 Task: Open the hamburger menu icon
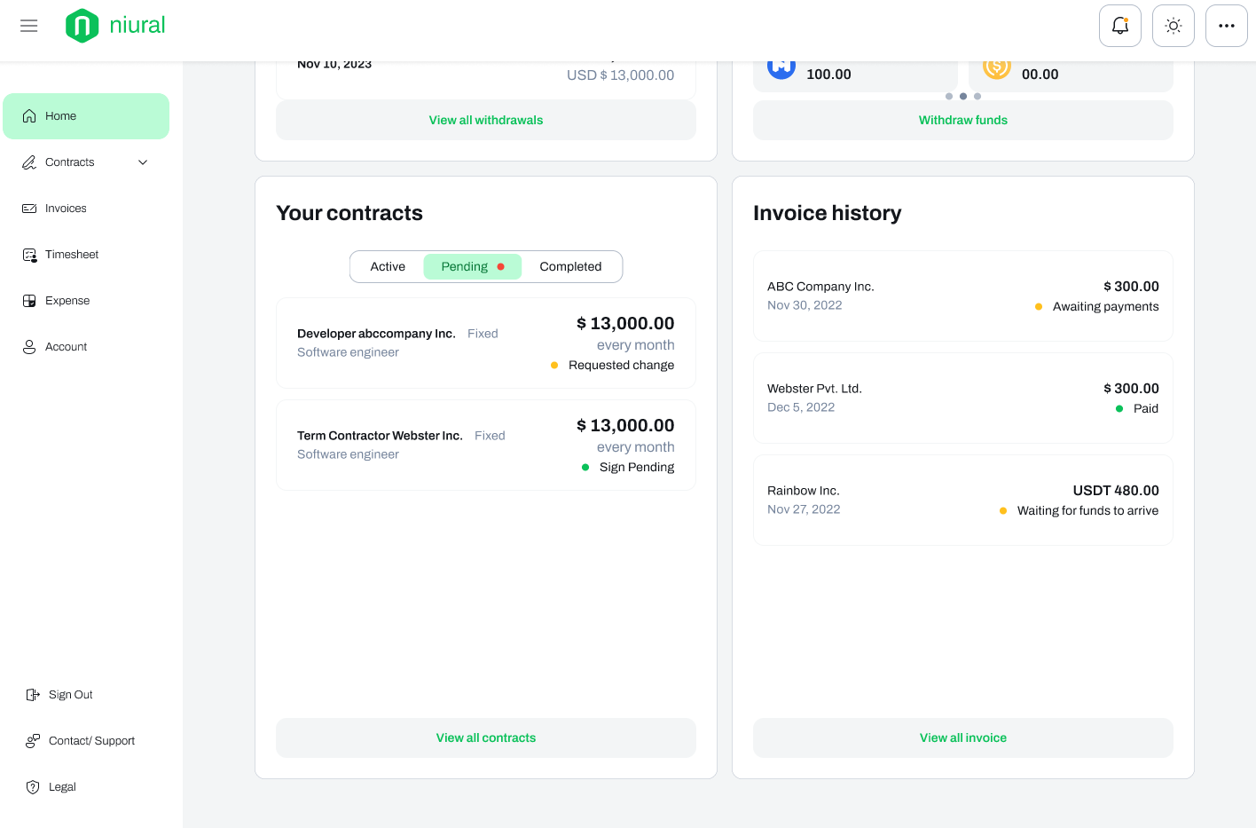point(28,26)
